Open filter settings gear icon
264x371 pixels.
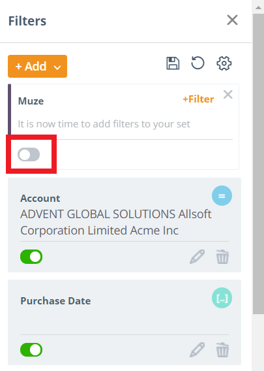pos(224,63)
